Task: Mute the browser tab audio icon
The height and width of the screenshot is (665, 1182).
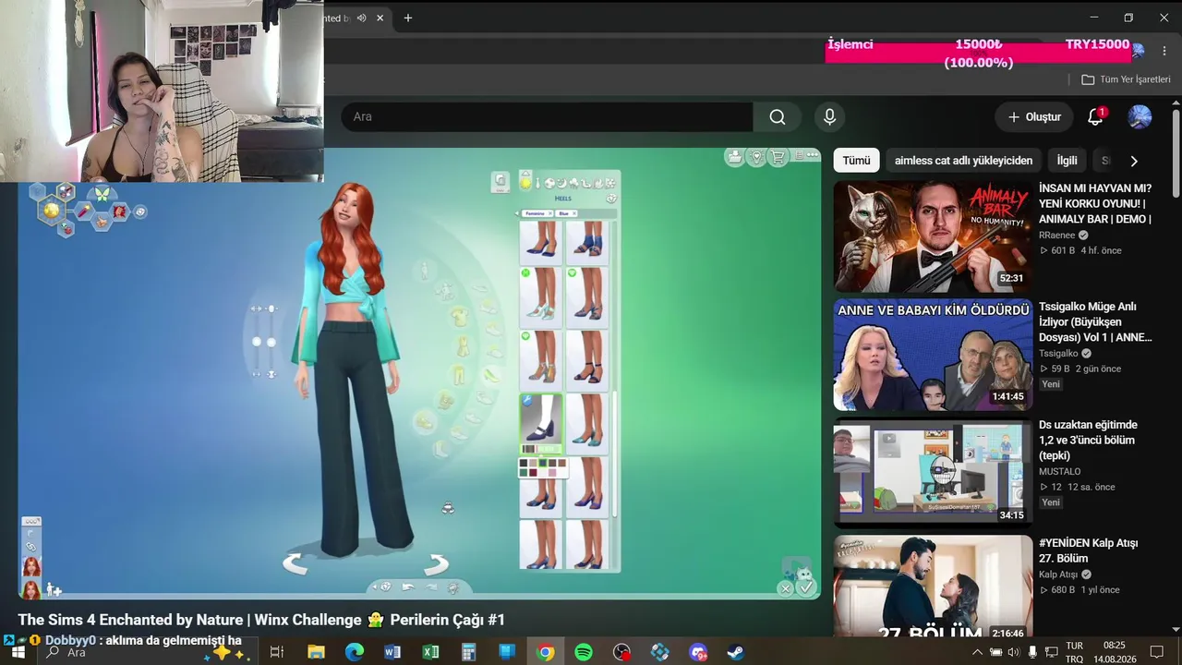Action: [361, 18]
